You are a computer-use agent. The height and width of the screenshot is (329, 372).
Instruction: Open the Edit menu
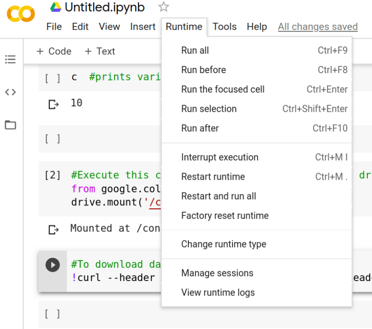tap(80, 27)
